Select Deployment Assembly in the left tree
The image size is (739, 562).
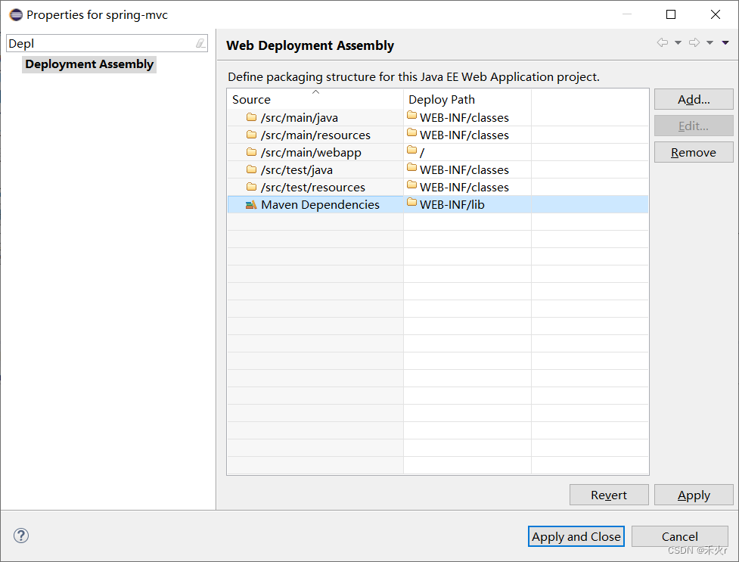tap(89, 64)
